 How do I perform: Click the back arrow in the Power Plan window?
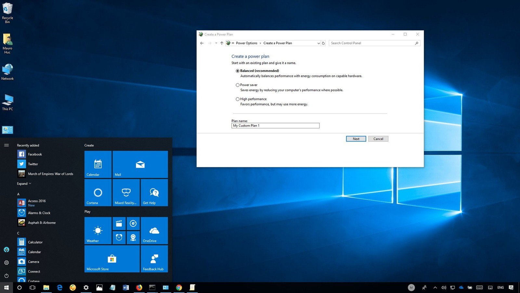click(x=202, y=43)
